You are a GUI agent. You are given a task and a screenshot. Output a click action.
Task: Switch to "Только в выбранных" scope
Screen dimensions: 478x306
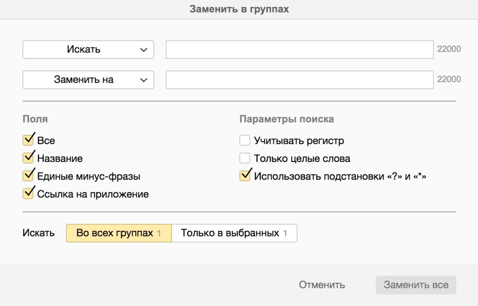(234, 233)
